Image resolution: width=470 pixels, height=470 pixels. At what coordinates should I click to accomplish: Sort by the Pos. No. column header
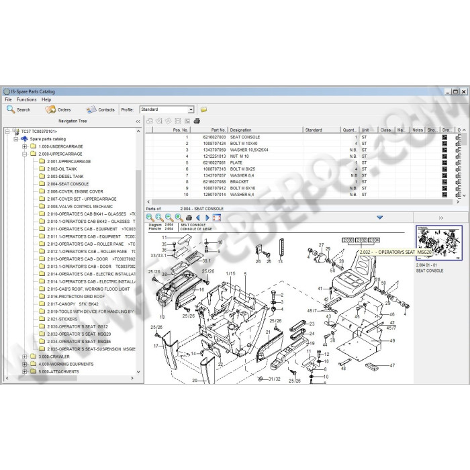point(172,130)
